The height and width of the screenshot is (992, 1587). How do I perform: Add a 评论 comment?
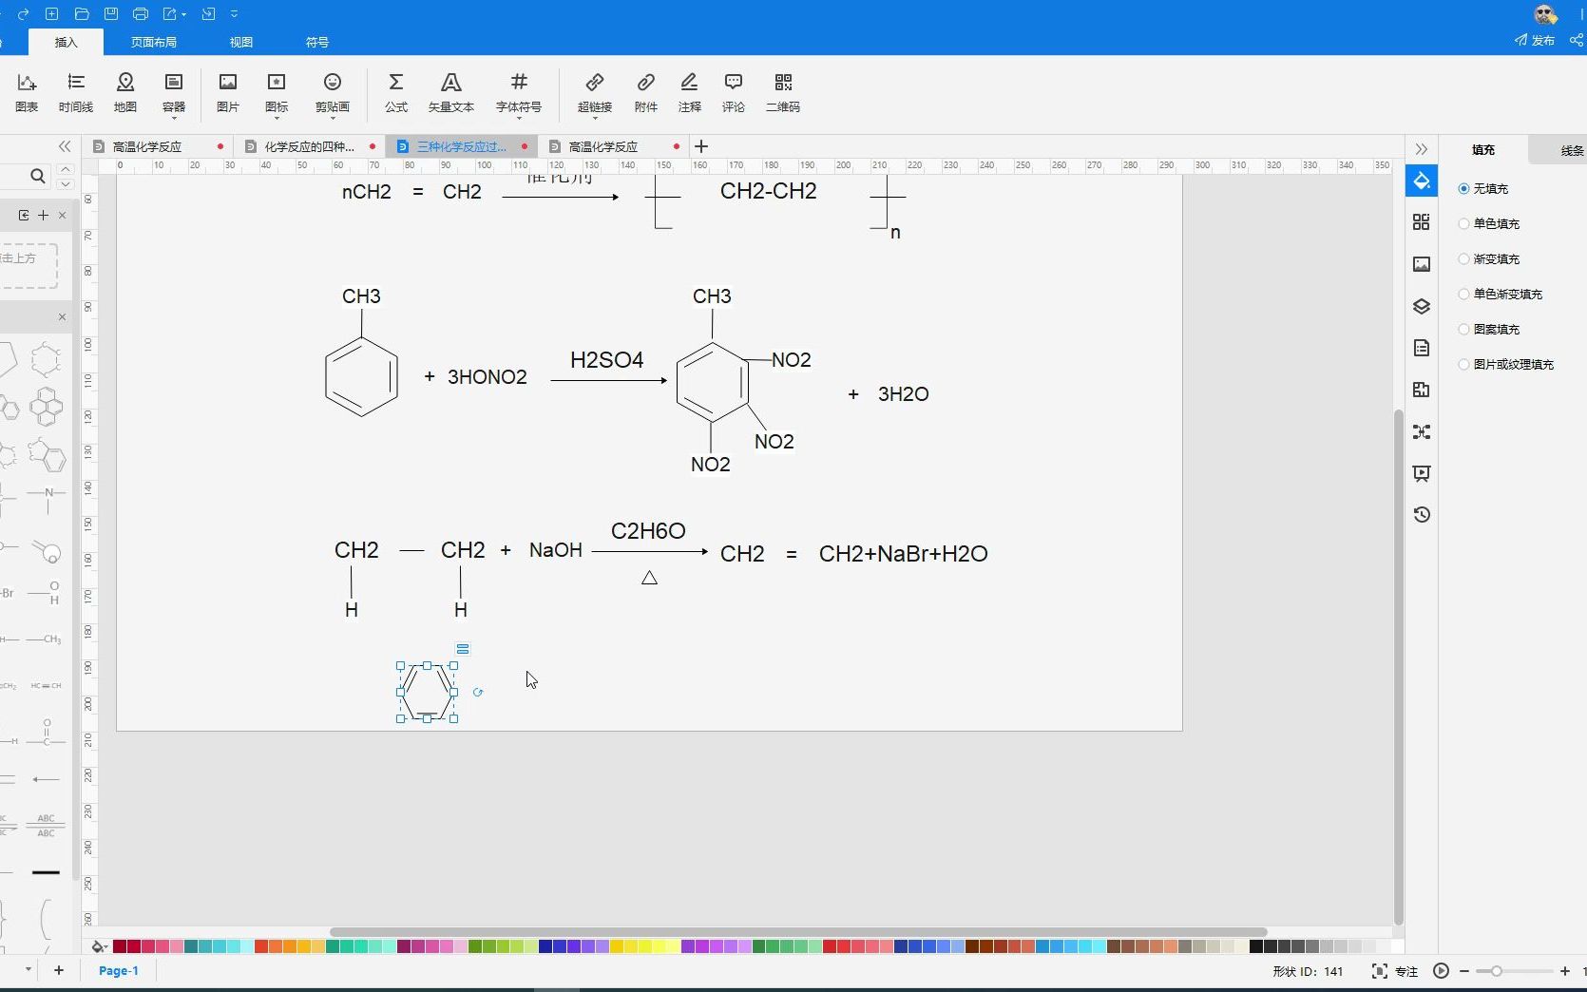pyautogui.click(x=734, y=93)
